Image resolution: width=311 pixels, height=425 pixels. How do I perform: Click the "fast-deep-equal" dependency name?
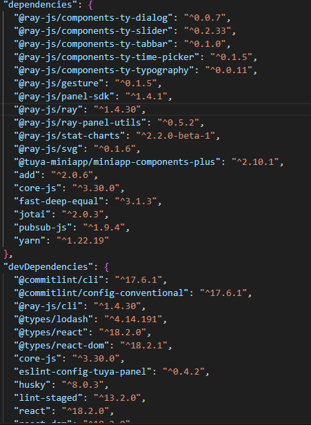[x=59, y=201]
